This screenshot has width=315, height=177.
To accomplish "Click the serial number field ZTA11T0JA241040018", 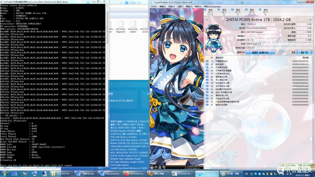I will pos(260,28).
